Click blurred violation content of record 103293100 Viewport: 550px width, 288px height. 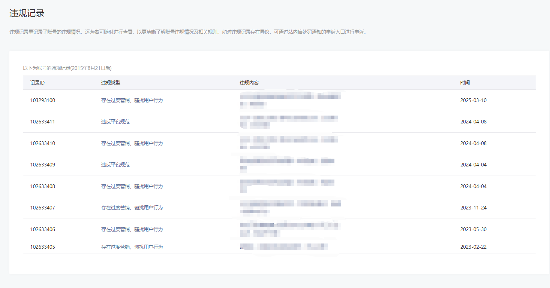[x=290, y=100]
